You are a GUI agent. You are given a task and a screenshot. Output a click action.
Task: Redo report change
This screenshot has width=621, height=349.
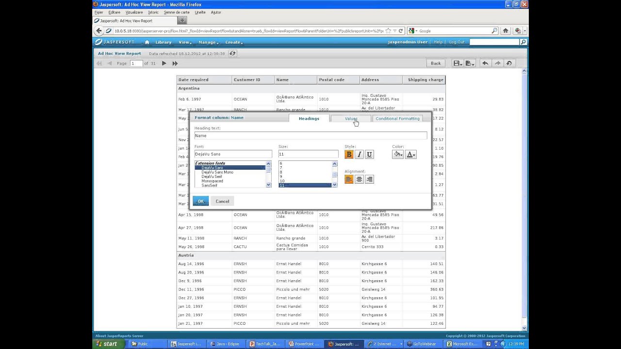[497, 63]
